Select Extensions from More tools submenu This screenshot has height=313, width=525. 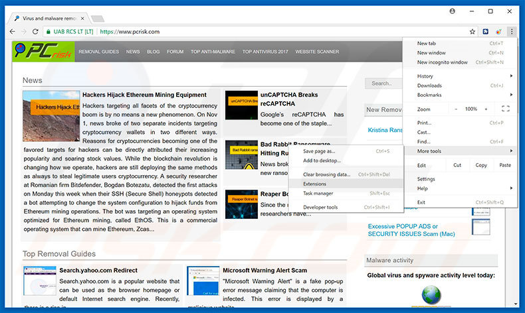click(x=314, y=184)
